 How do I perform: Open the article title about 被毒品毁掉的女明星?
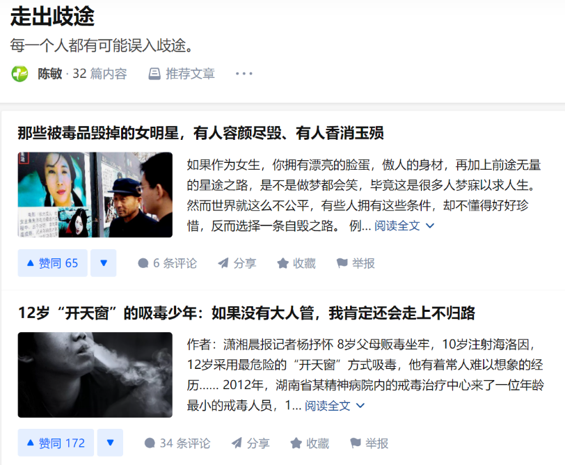pyautogui.click(x=200, y=133)
